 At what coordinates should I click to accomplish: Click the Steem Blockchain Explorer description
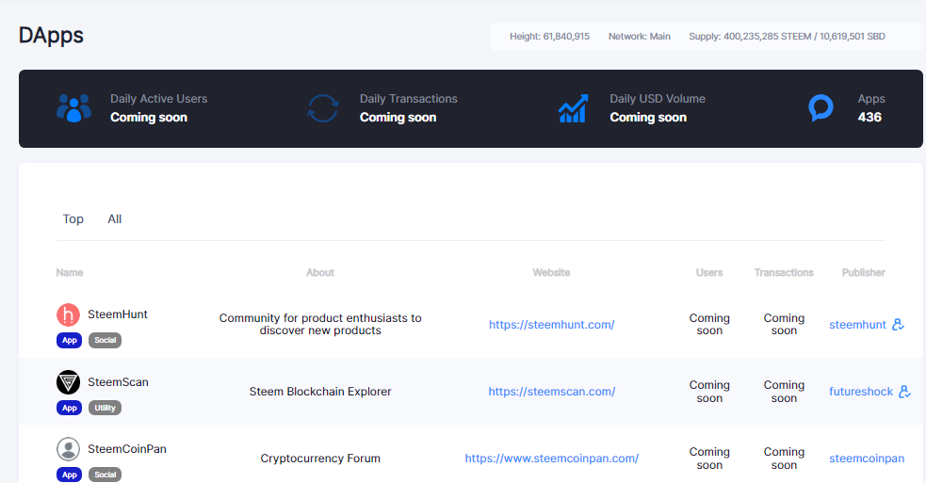[320, 392]
